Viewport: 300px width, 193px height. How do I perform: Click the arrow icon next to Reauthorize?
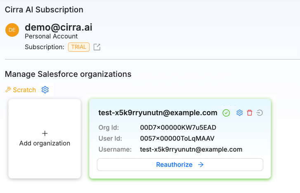tap(201, 164)
